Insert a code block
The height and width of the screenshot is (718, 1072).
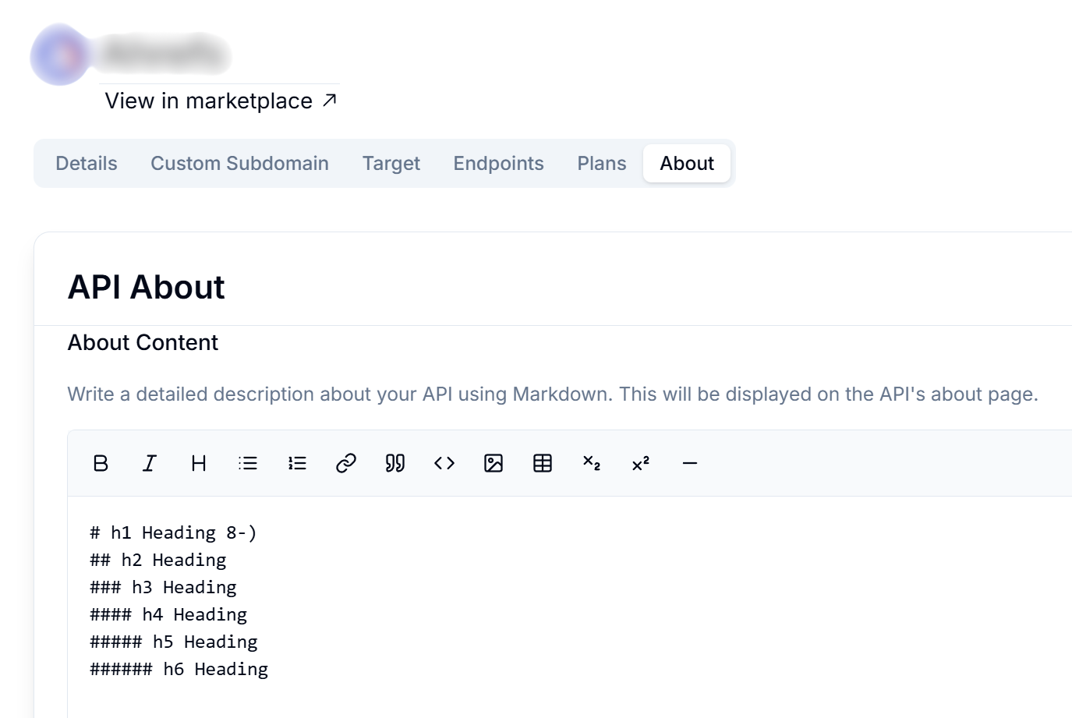coord(444,463)
